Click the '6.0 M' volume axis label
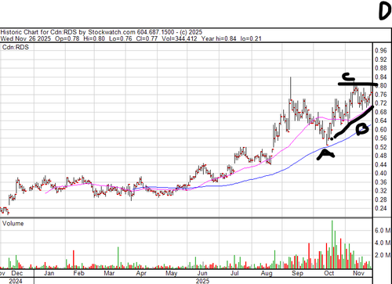The height and width of the screenshot is (284, 392). 383,231
